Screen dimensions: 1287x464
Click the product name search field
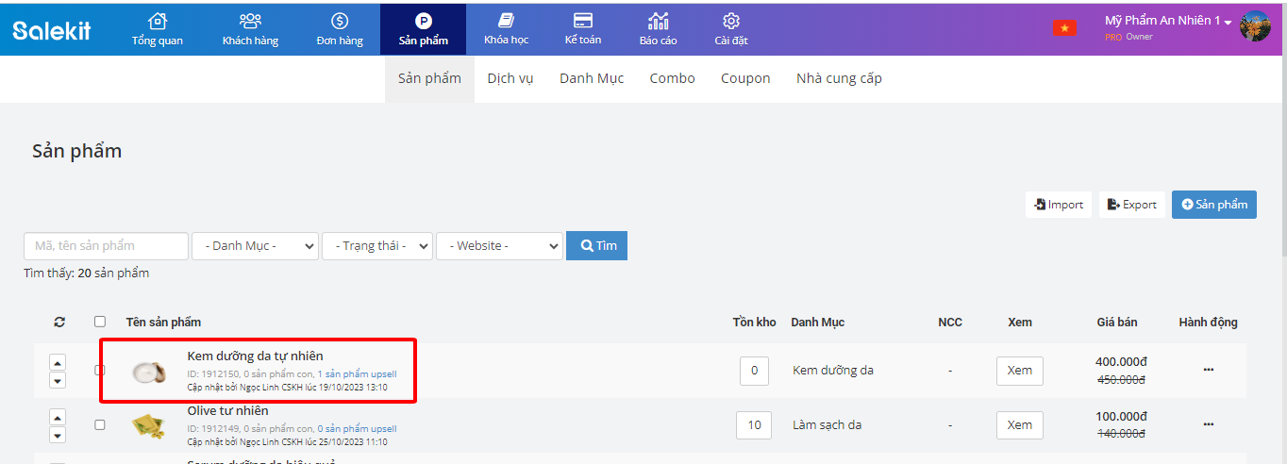[106, 246]
